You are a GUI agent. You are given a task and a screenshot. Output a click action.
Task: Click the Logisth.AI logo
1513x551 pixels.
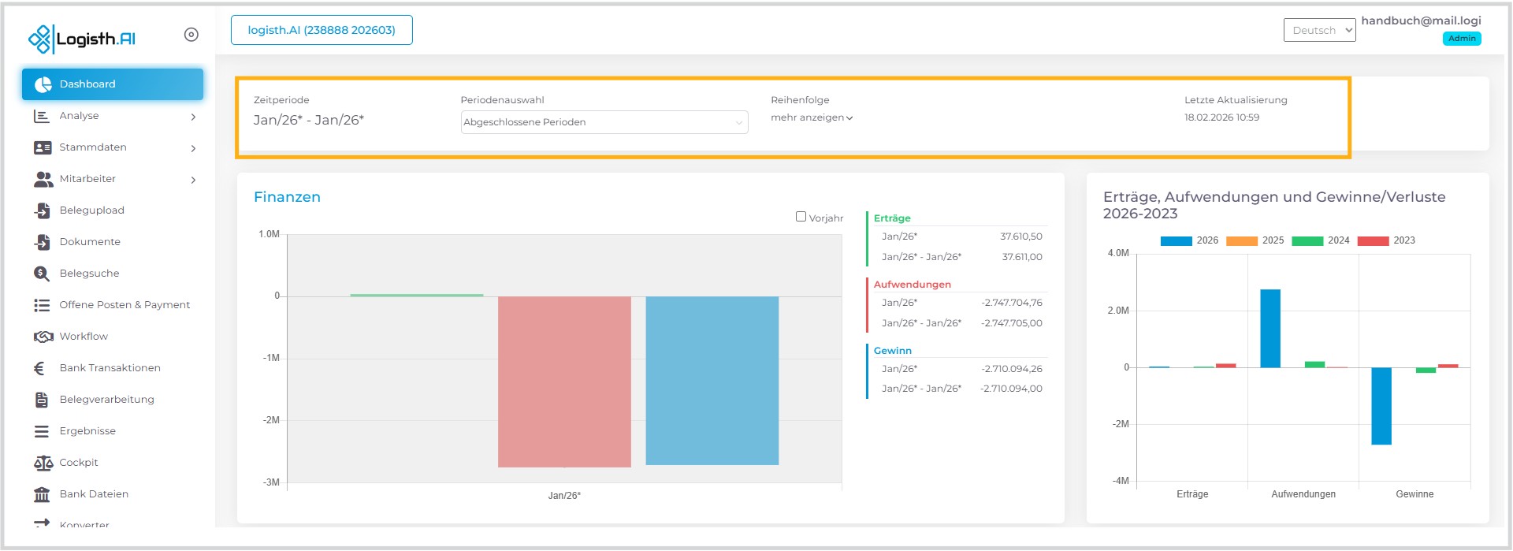tap(82, 39)
